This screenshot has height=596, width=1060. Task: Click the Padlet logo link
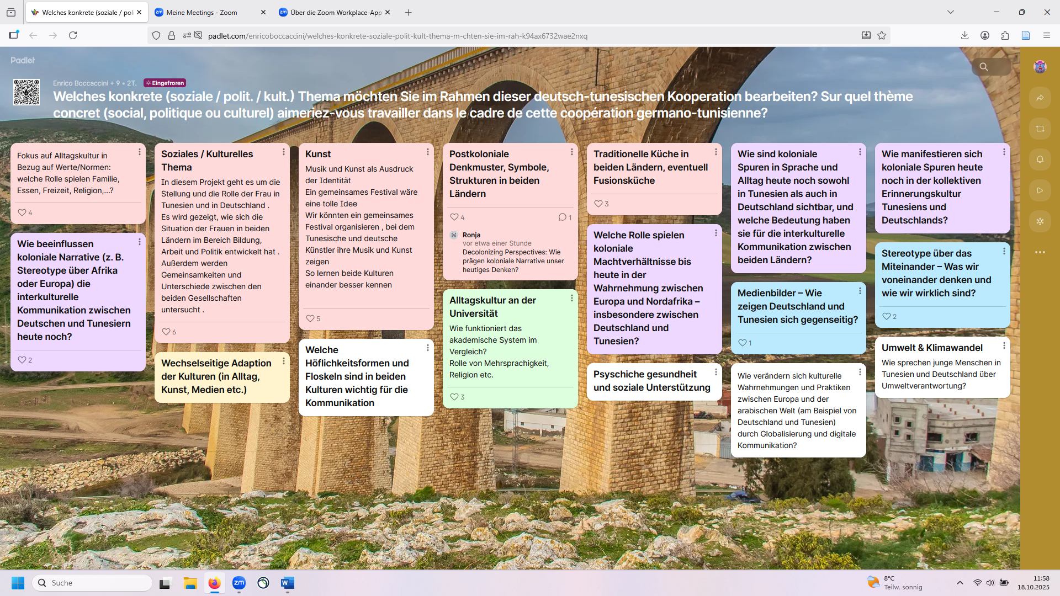(23, 60)
